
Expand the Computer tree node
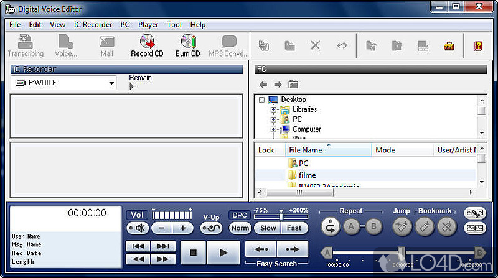click(273, 129)
